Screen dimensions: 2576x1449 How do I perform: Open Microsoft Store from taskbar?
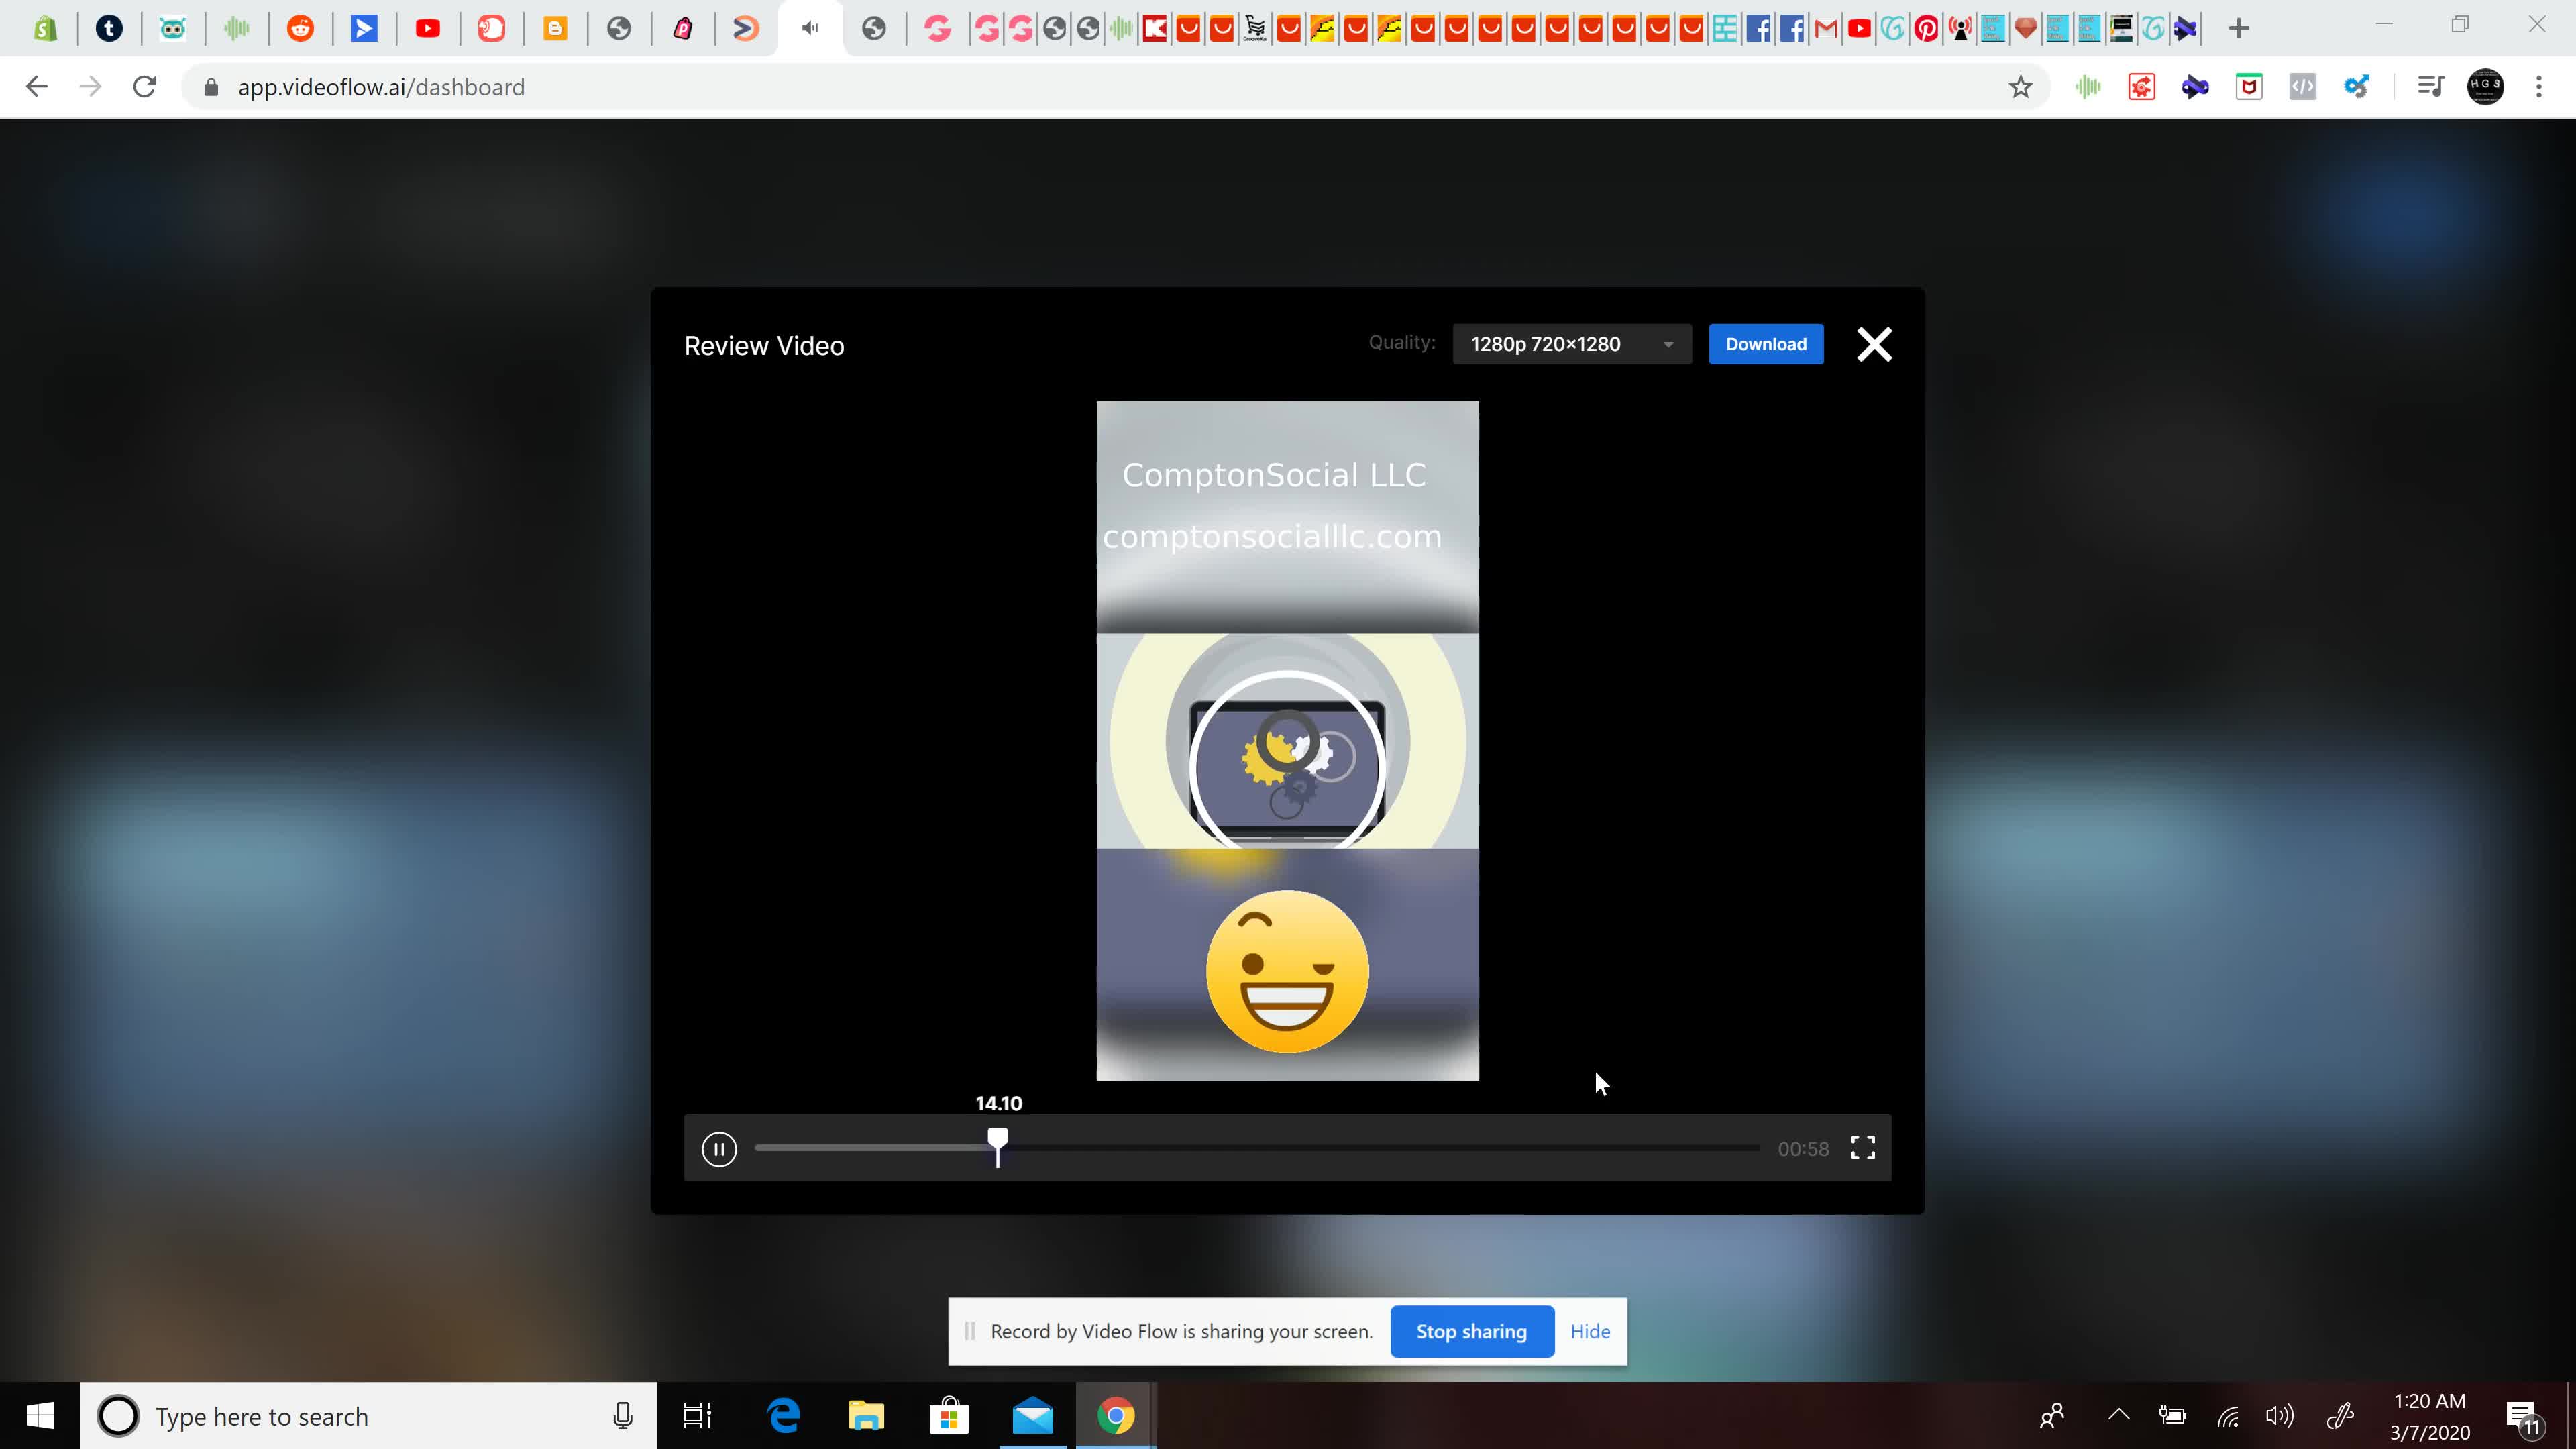pos(949,1416)
